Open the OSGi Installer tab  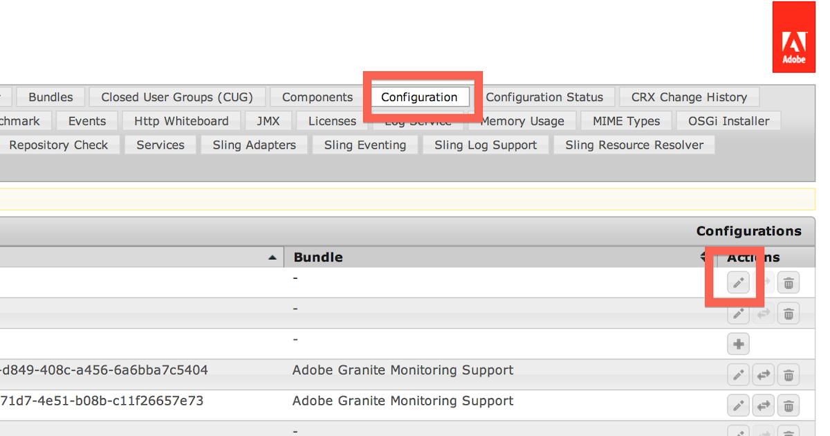(x=728, y=120)
